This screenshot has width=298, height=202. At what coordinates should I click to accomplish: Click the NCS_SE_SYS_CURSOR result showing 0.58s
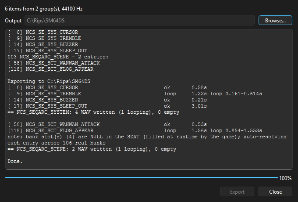107,87
